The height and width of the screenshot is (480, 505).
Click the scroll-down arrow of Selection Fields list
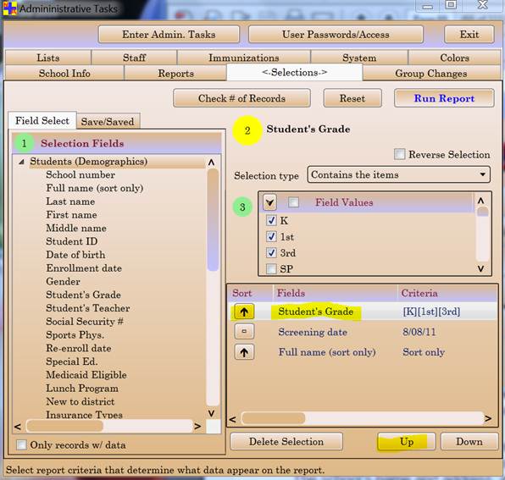click(x=211, y=413)
